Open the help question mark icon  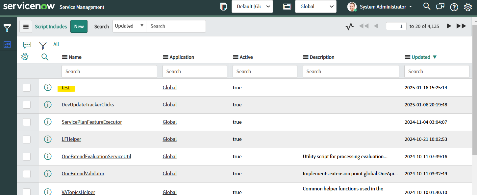tap(454, 7)
